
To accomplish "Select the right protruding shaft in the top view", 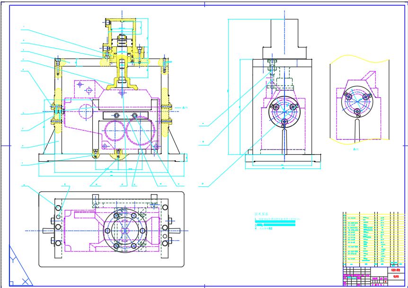I will (x=174, y=231).
